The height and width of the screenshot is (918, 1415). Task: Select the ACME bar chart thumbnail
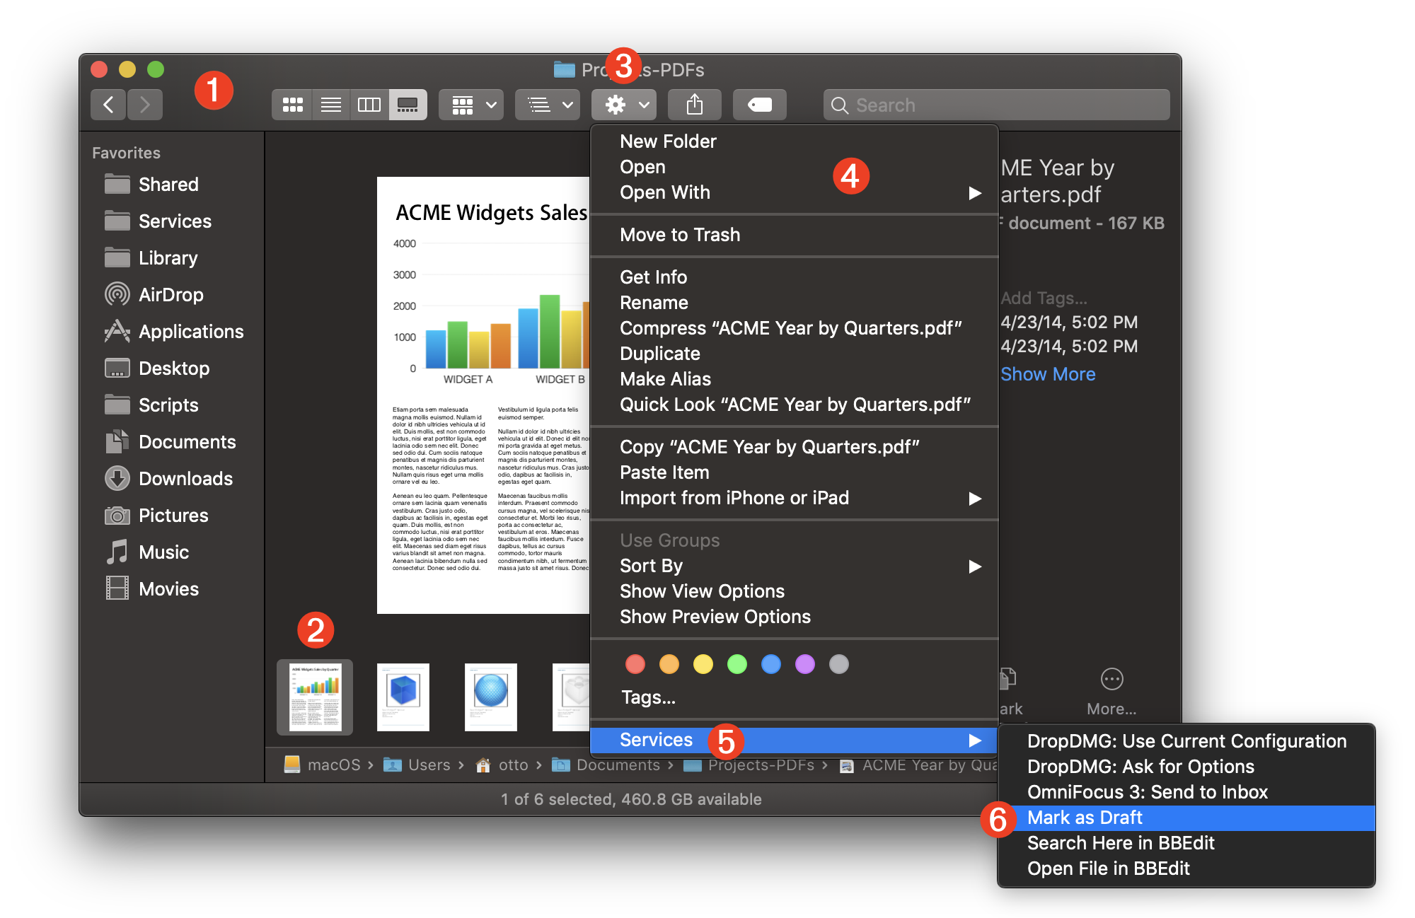tap(315, 697)
